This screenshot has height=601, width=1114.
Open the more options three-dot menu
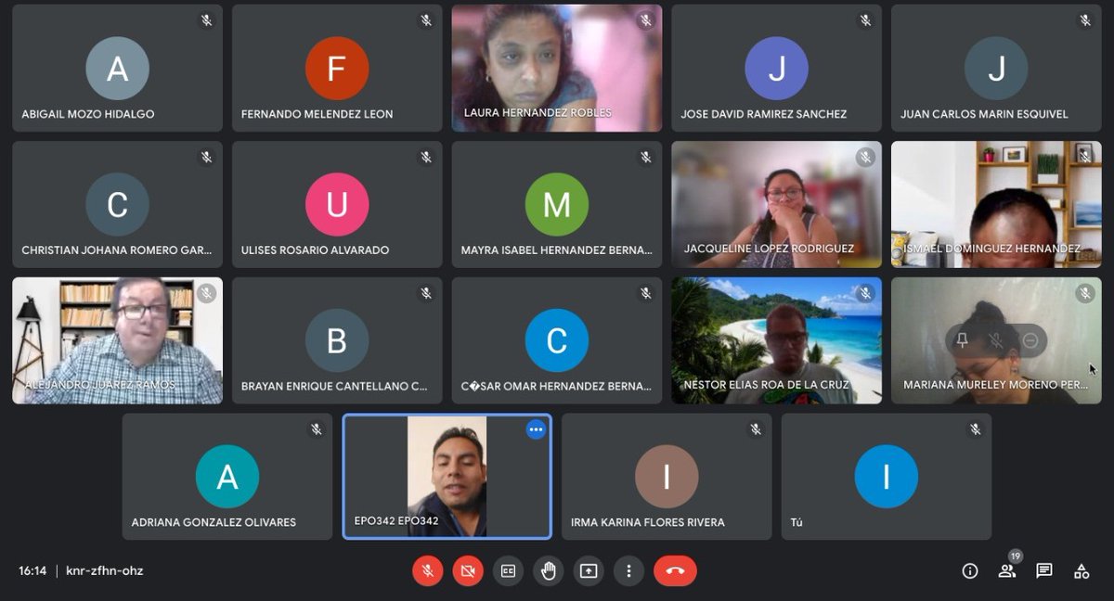(x=629, y=571)
